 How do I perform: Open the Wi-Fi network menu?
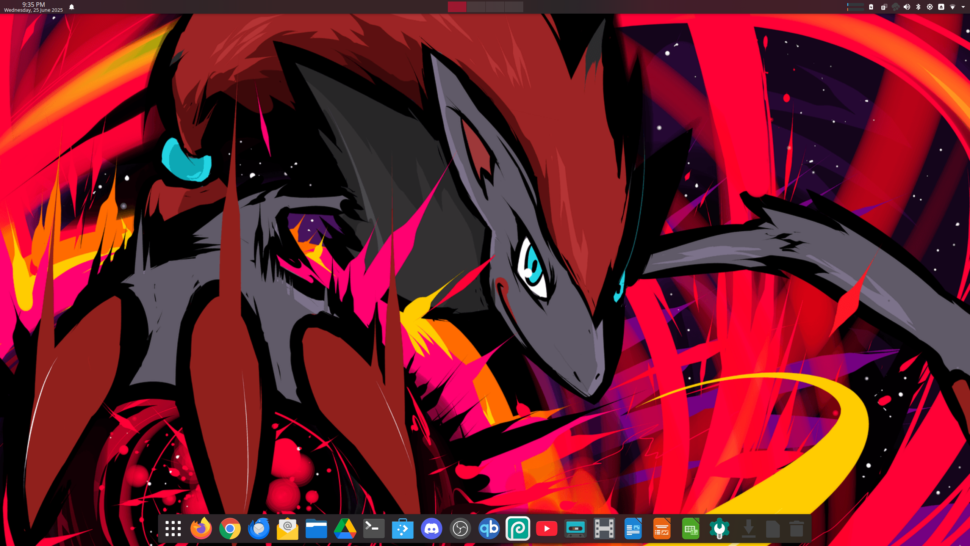pyautogui.click(x=953, y=7)
